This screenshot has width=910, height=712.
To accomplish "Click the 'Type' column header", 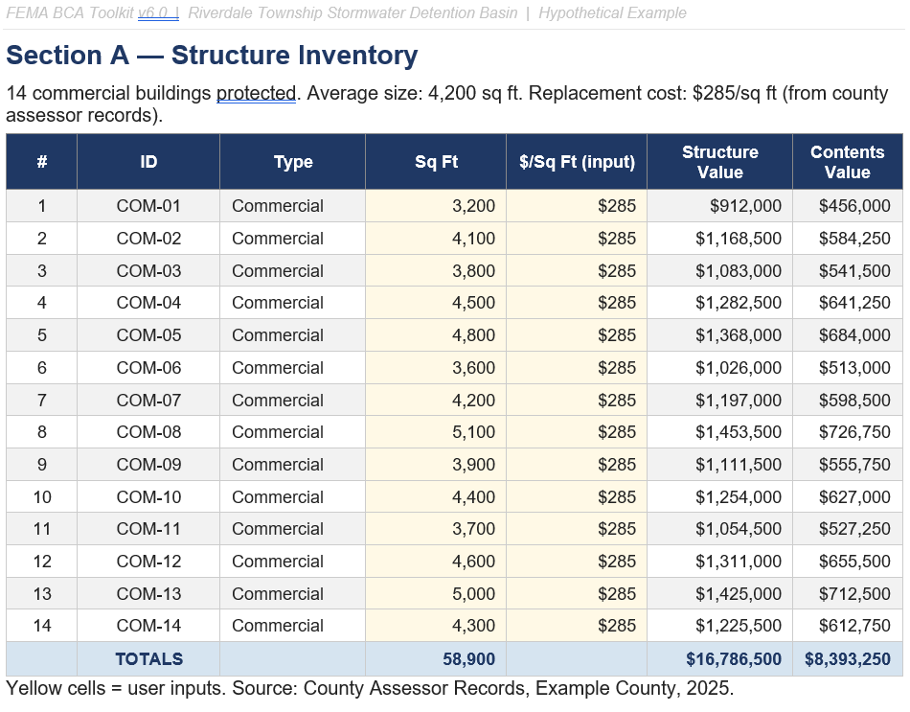I will pyautogui.click(x=293, y=161).
